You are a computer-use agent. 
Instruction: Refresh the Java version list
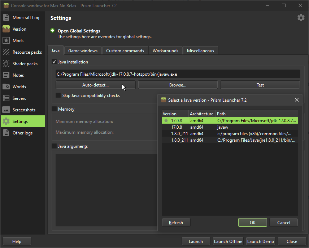(176, 223)
